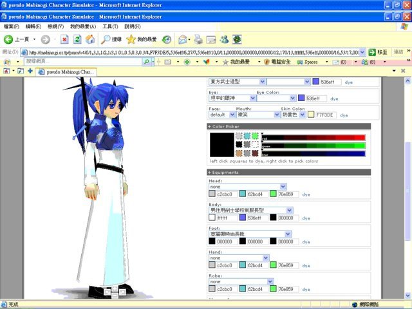Open the Body equipment dropdown
Screen dimensions: 412x309
click(250, 211)
